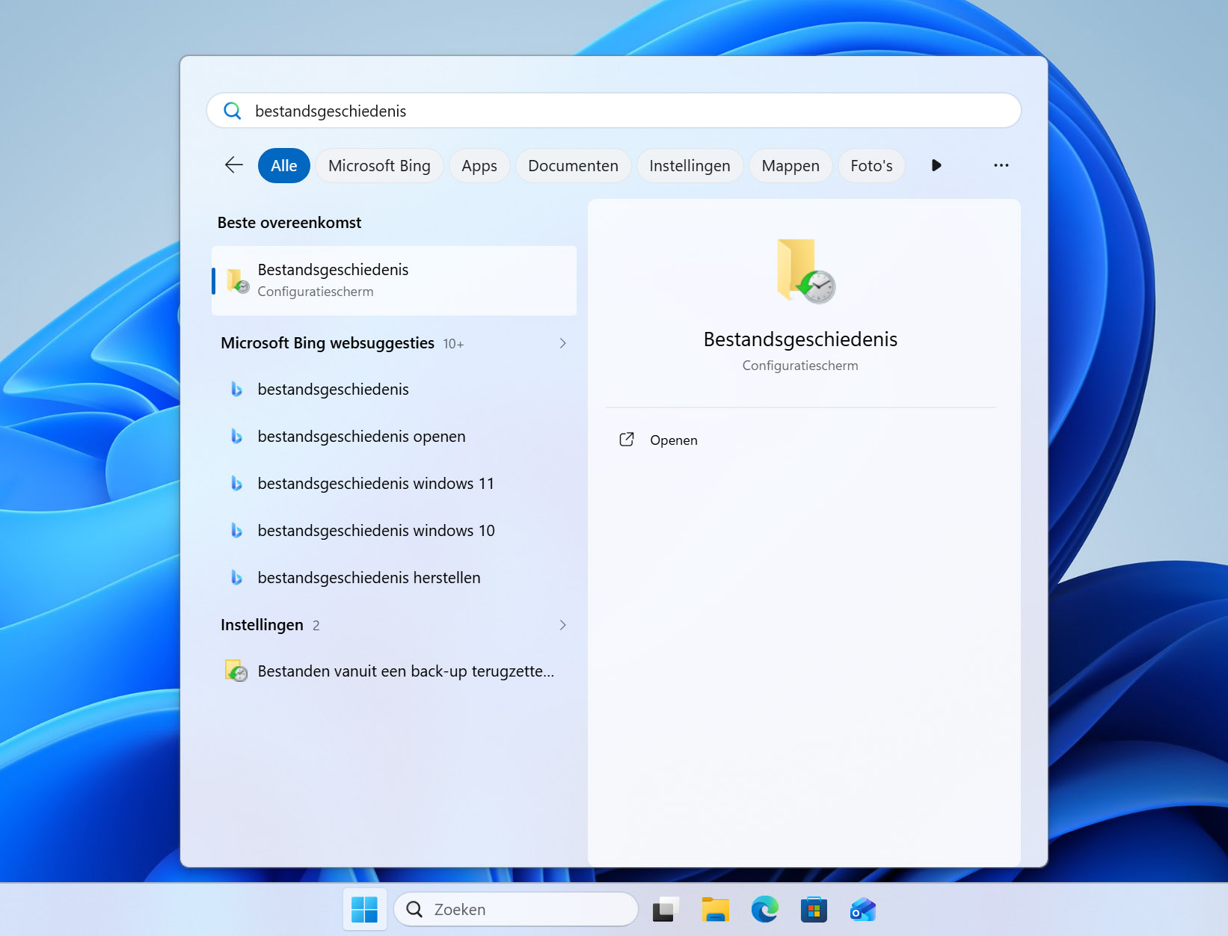Click the Bestandsgeschiedenis folder icon in best match

pyautogui.click(x=238, y=281)
